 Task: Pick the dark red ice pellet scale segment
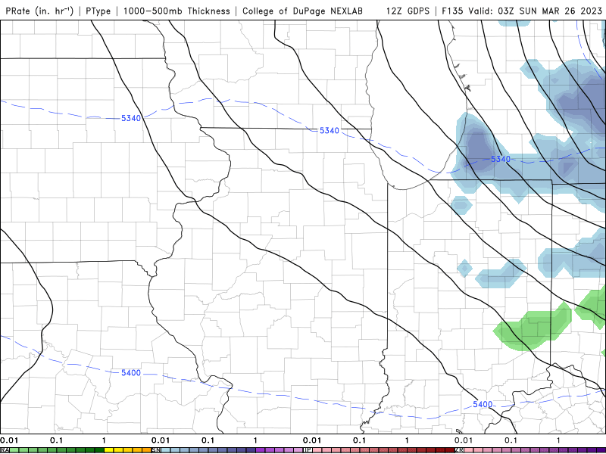pos(447,450)
